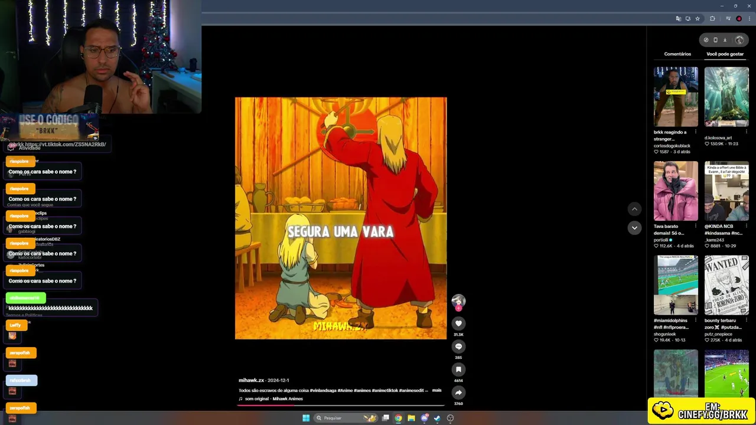Open the brkk reagindo a stranger thumbnail
The width and height of the screenshot is (756, 425).
click(x=676, y=97)
